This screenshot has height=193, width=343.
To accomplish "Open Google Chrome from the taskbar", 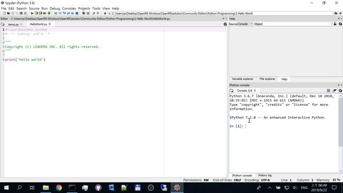I will [59, 188].
